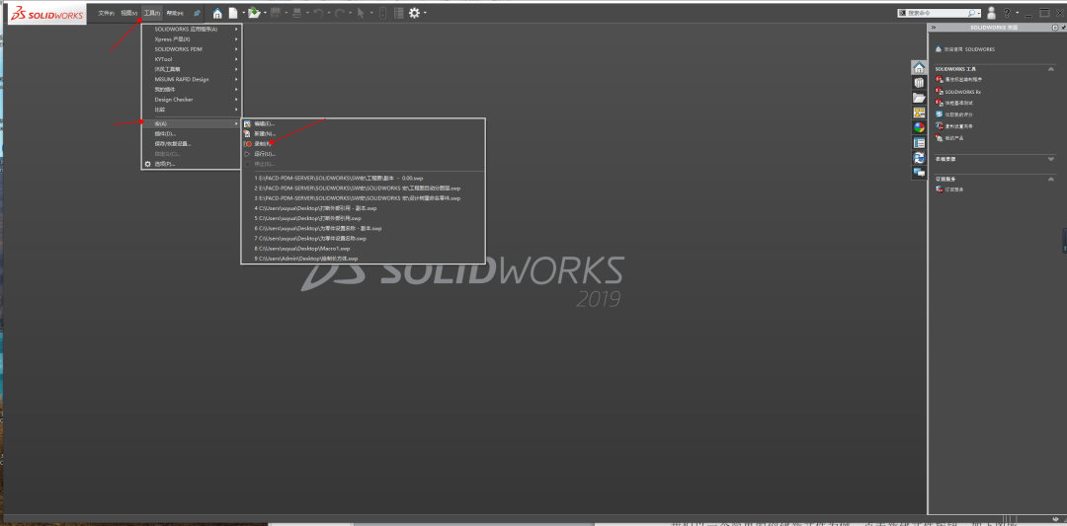Click the 复制设置向导 link

[958, 126]
